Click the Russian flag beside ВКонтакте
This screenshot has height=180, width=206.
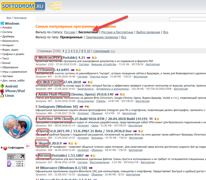[91, 168]
